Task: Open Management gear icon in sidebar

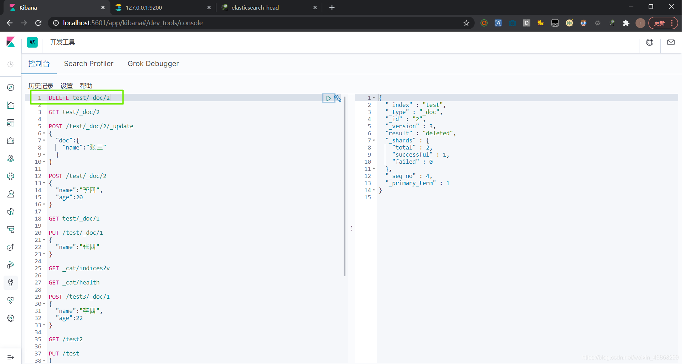Action: tap(11, 318)
